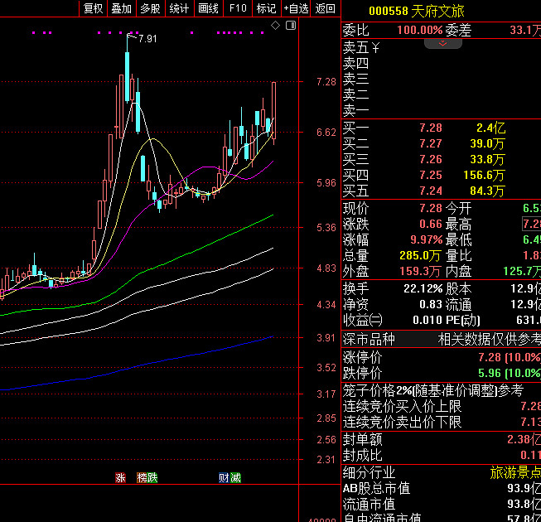Click the 净资 value 0.83
Screen dimensions: 541x522
431,304
